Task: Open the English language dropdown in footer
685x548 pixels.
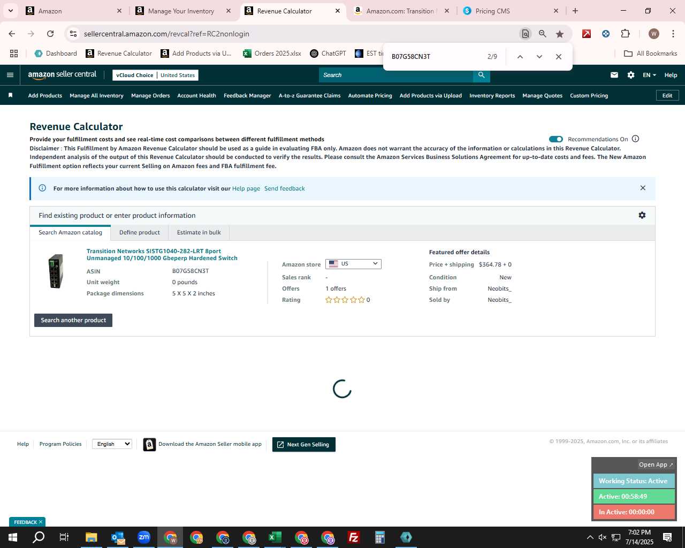Action: (112, 444)
